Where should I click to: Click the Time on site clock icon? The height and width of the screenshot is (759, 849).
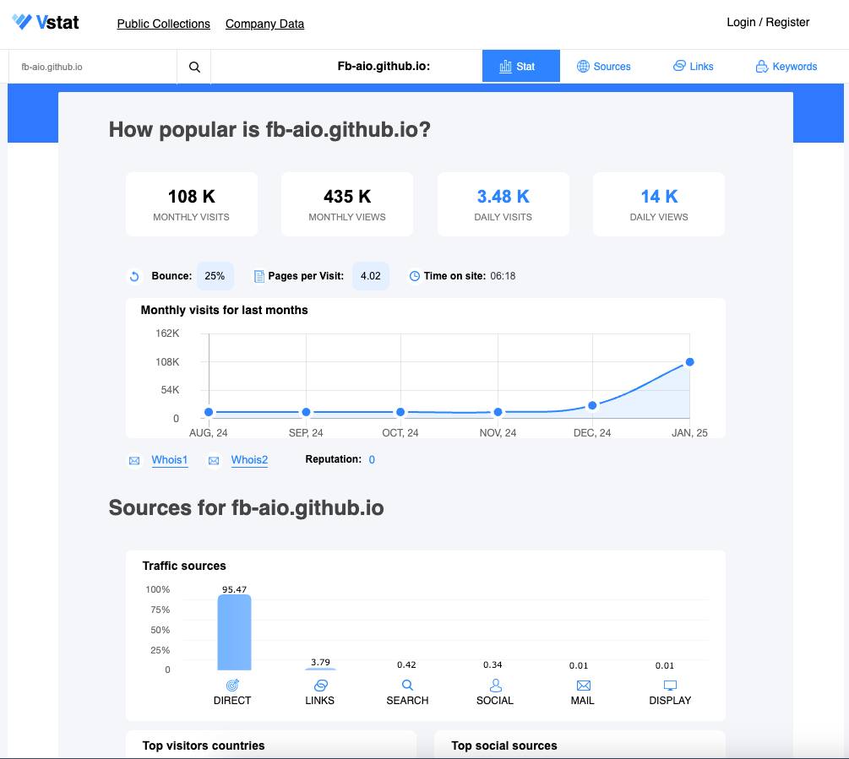pyautogui.click(x=414, y=276)
